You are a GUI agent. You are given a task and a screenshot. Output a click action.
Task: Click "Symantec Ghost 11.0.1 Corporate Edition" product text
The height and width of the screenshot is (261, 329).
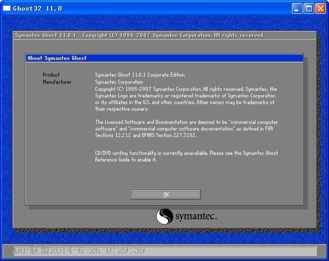coord(140,75)
